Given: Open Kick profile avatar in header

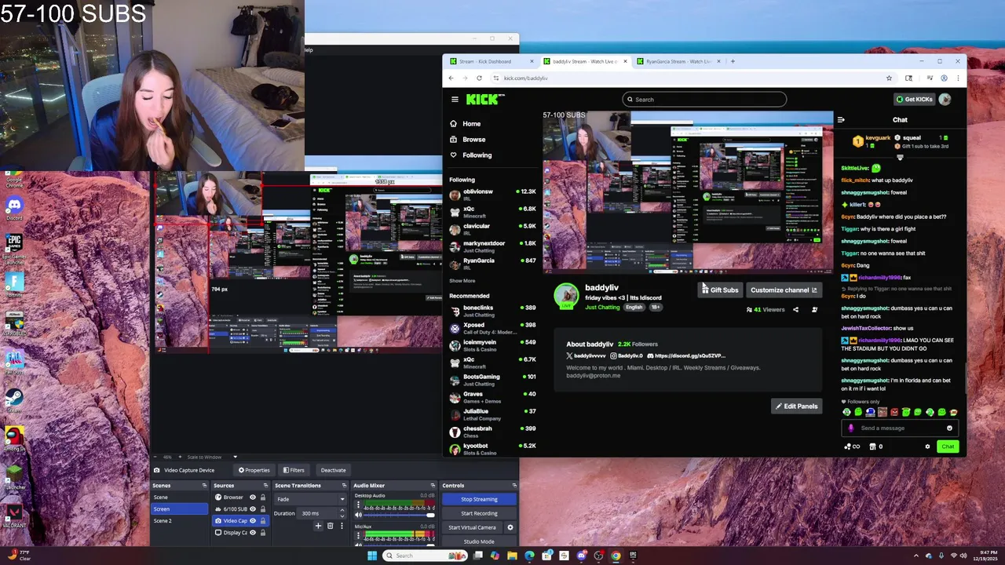Looking at the screenshot, I should pos(945,99).
